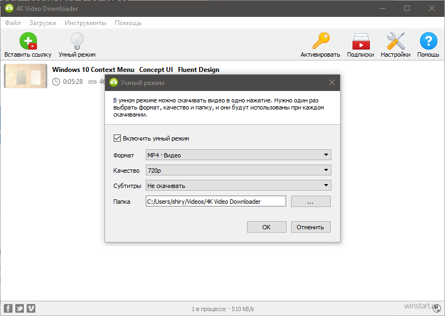445x316 pixels.
Task: Click the 4K Video Downloader title bar logo
Action: [x=9, y=8]
